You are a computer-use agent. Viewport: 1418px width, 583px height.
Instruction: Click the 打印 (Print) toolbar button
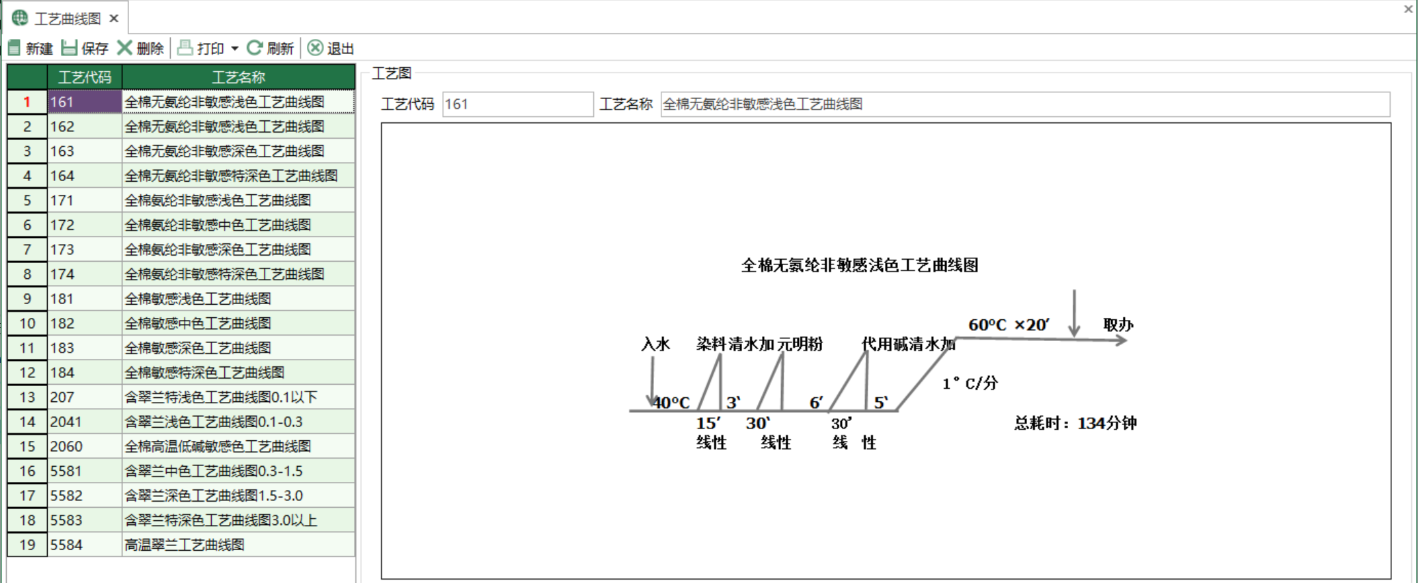pyautogui.click(x=201, y=48)
